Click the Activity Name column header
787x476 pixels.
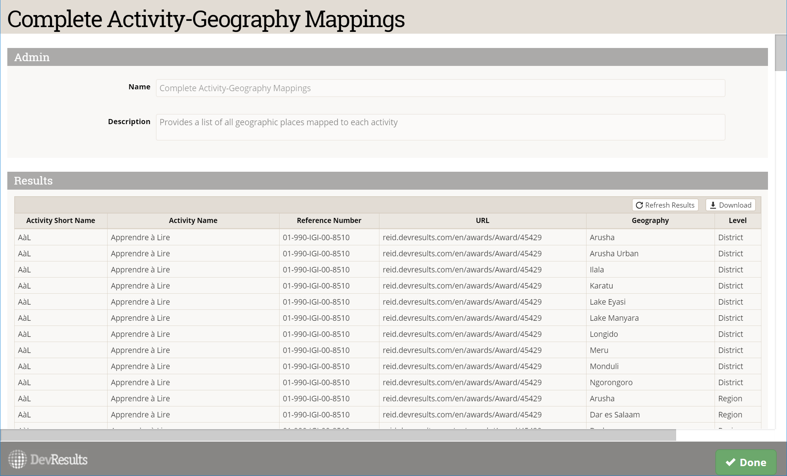[193, 220]
